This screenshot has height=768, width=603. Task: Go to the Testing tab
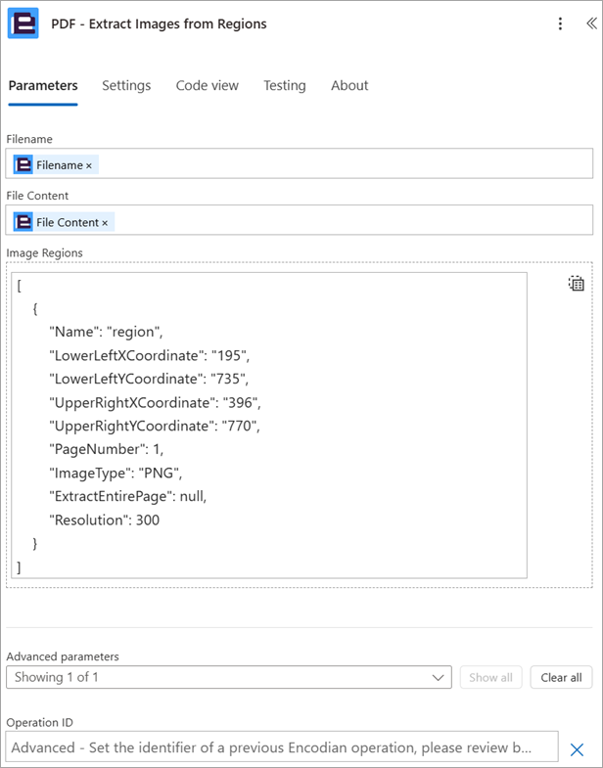click(284, 86)
